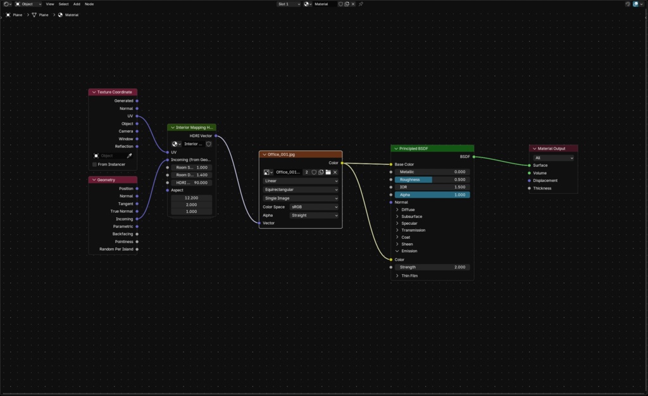Collapse the Interior Mapping node
This screenshot has height=396, width=648.
pyautogui.click(x=173, y=128)
